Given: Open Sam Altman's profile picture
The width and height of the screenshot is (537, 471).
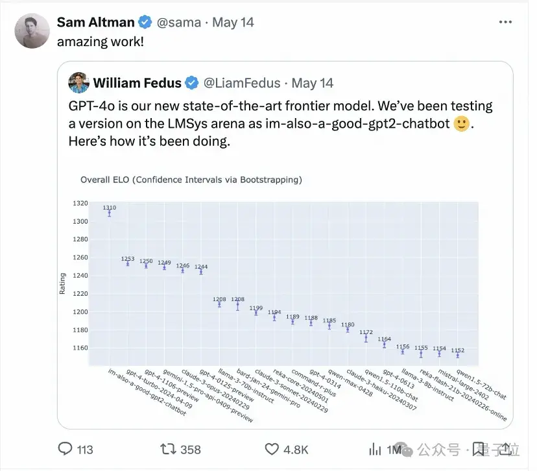Looking at the screenshot, I should (x=32, y=30).
